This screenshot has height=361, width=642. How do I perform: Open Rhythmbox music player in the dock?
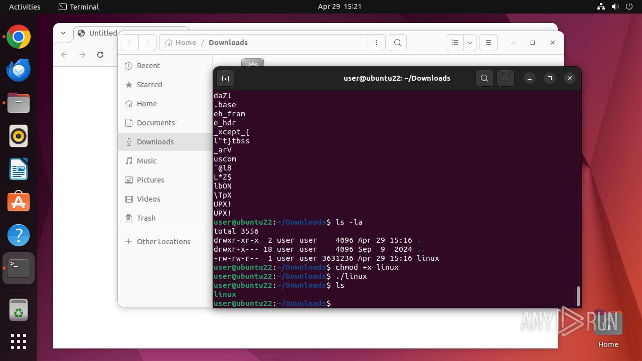(x=19, y=136)
